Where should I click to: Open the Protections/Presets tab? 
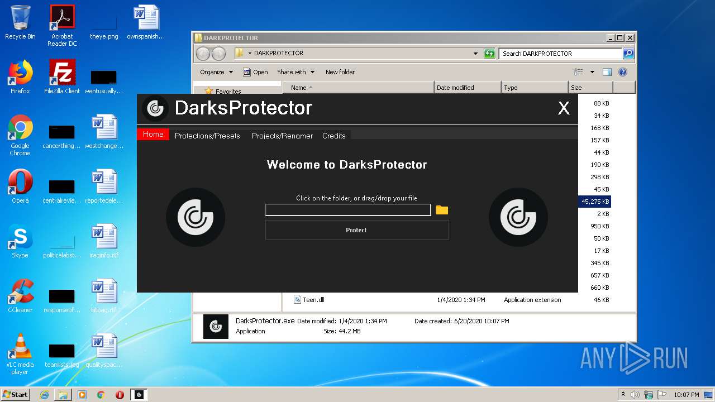point(207,136)
